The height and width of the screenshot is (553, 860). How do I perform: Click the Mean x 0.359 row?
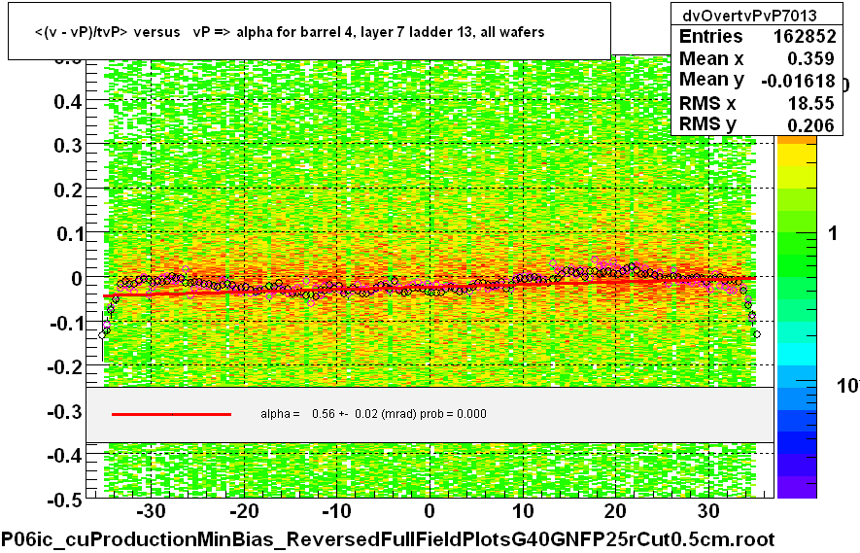757,58
